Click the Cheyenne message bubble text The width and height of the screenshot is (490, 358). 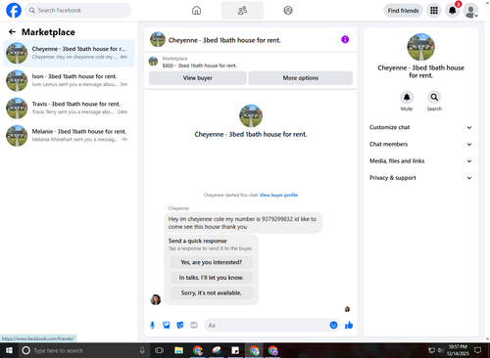(242, 223)
